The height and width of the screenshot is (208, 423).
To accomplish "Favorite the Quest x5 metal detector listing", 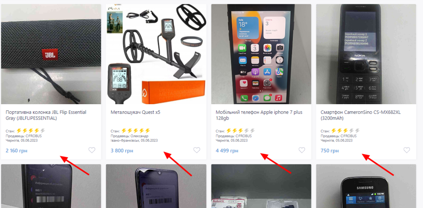I will pos(197,150).
